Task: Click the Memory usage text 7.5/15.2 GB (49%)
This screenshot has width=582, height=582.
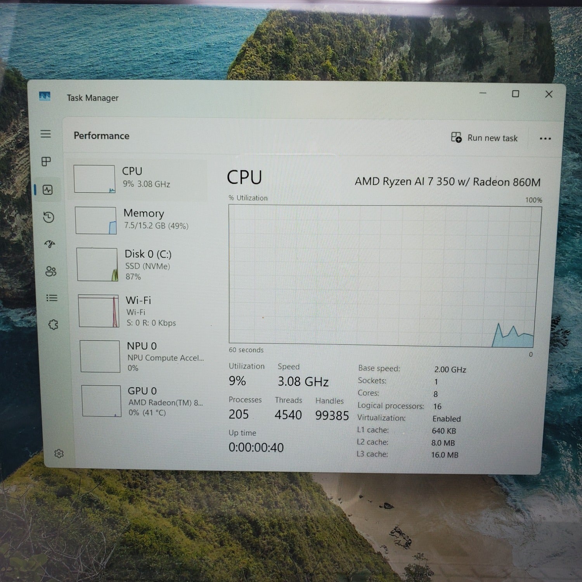Action: coord(156,226)
